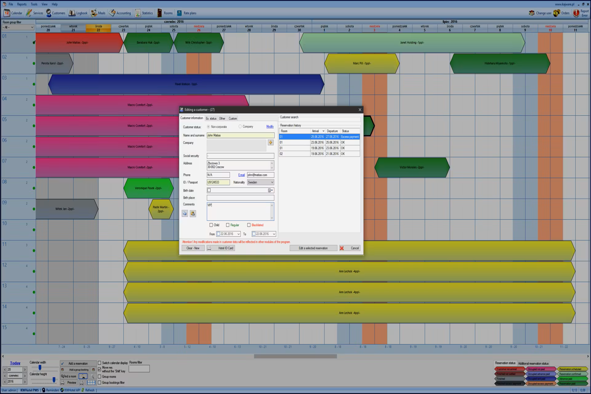Switch to the Other tab

click(x=222, y=119)
